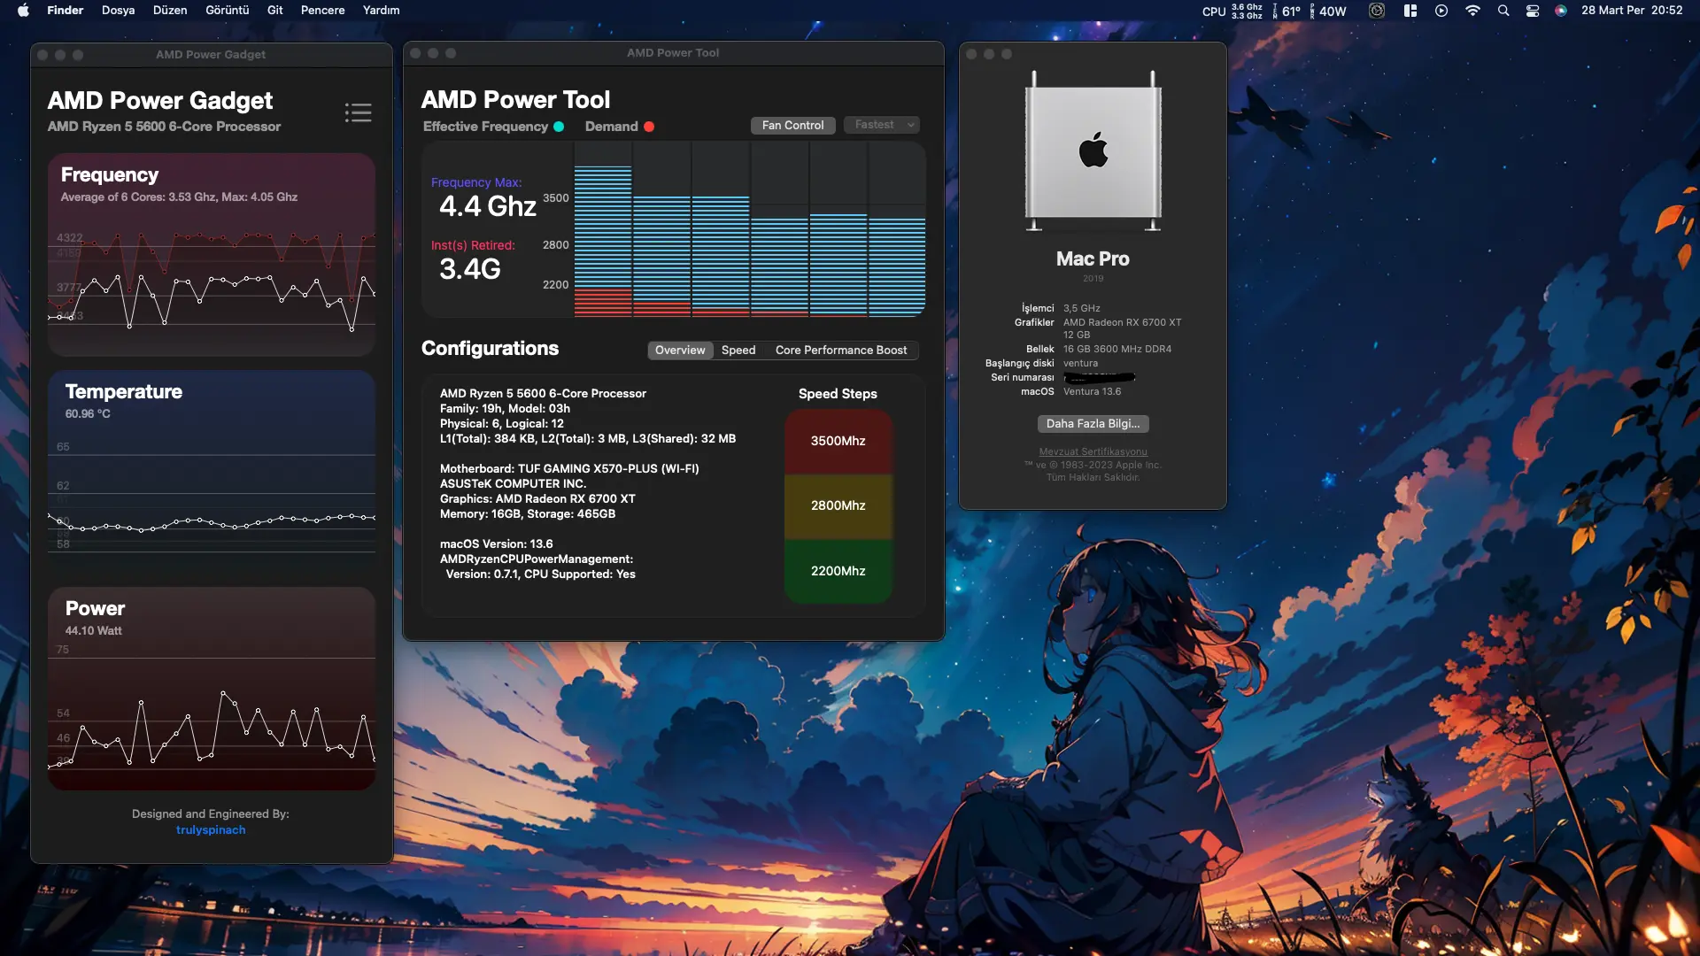This screenshot has height=956, width=1700.
Task: Click 'Average of 6 Cores' frequency summary
Action: (179, 197)
